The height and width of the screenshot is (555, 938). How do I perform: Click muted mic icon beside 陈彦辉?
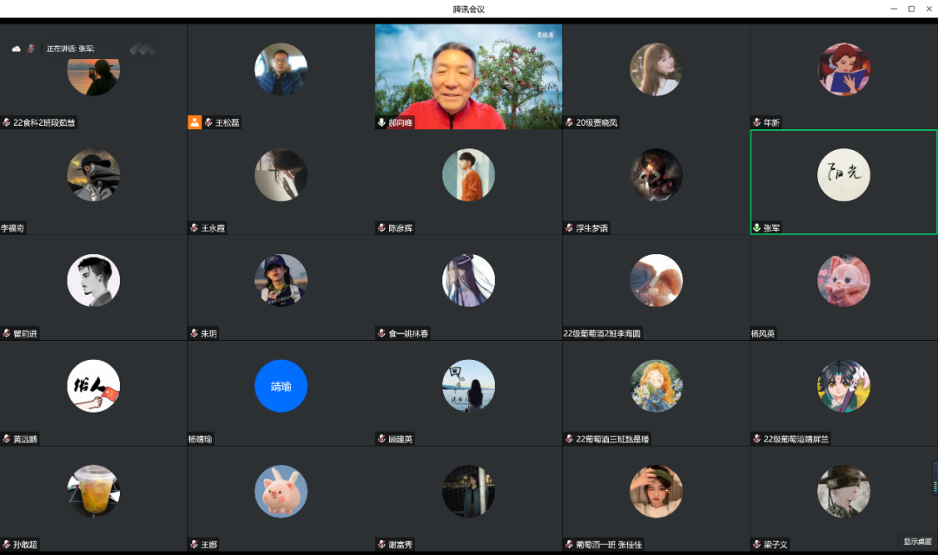pyautogui.click(x=381, y=228)
